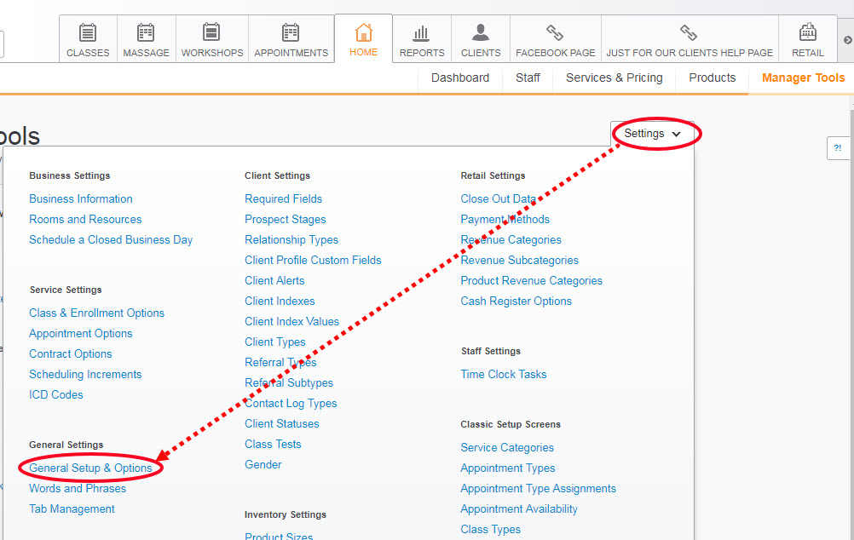Open Revenue Categories link
This screenshot has height=540, width=854.
click(511, 240)
